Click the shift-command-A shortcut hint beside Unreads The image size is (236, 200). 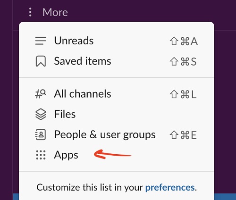click(x=184, y=41)
